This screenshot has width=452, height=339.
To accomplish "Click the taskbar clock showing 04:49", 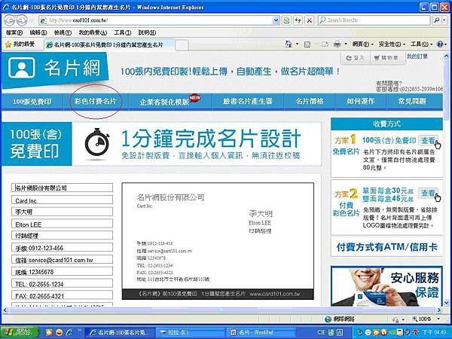I will click(435, 332).
